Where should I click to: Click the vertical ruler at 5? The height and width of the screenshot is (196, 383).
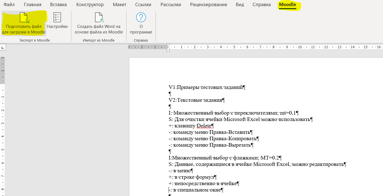pos(3,149)
